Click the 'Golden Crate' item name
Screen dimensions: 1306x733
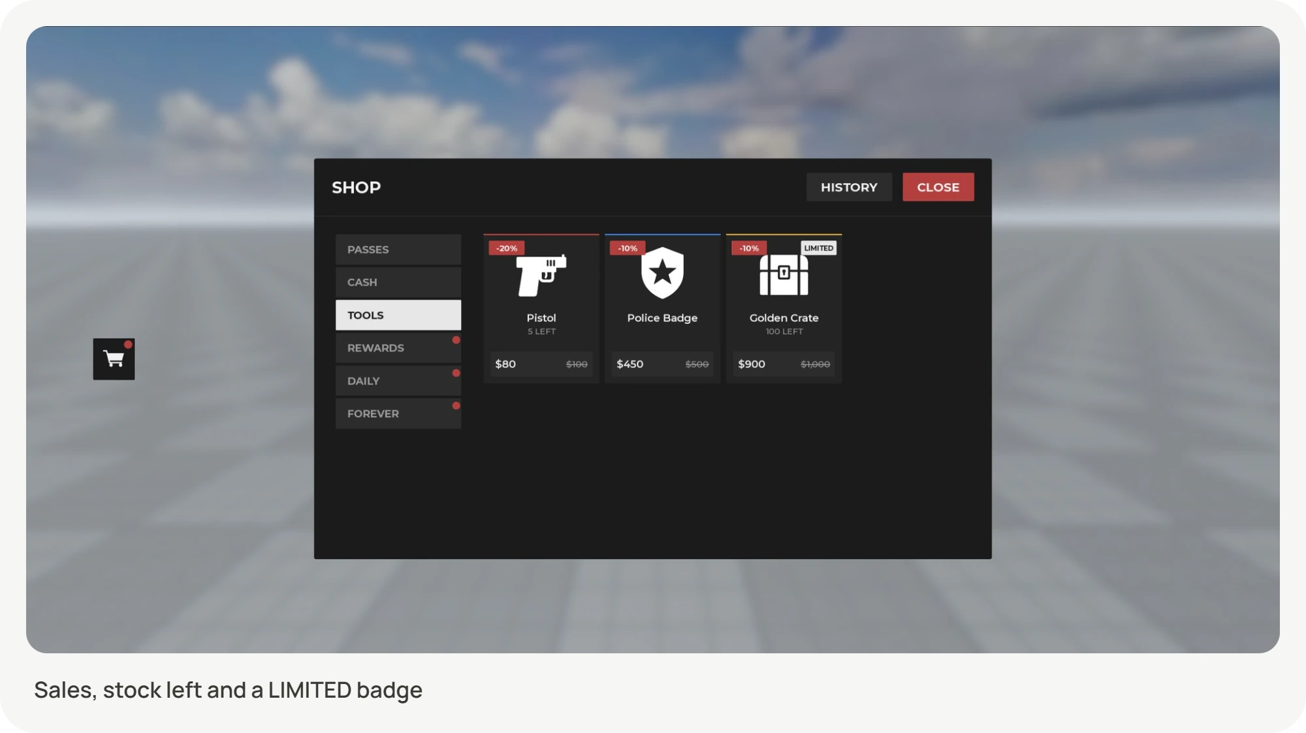[x=784, y=318]
